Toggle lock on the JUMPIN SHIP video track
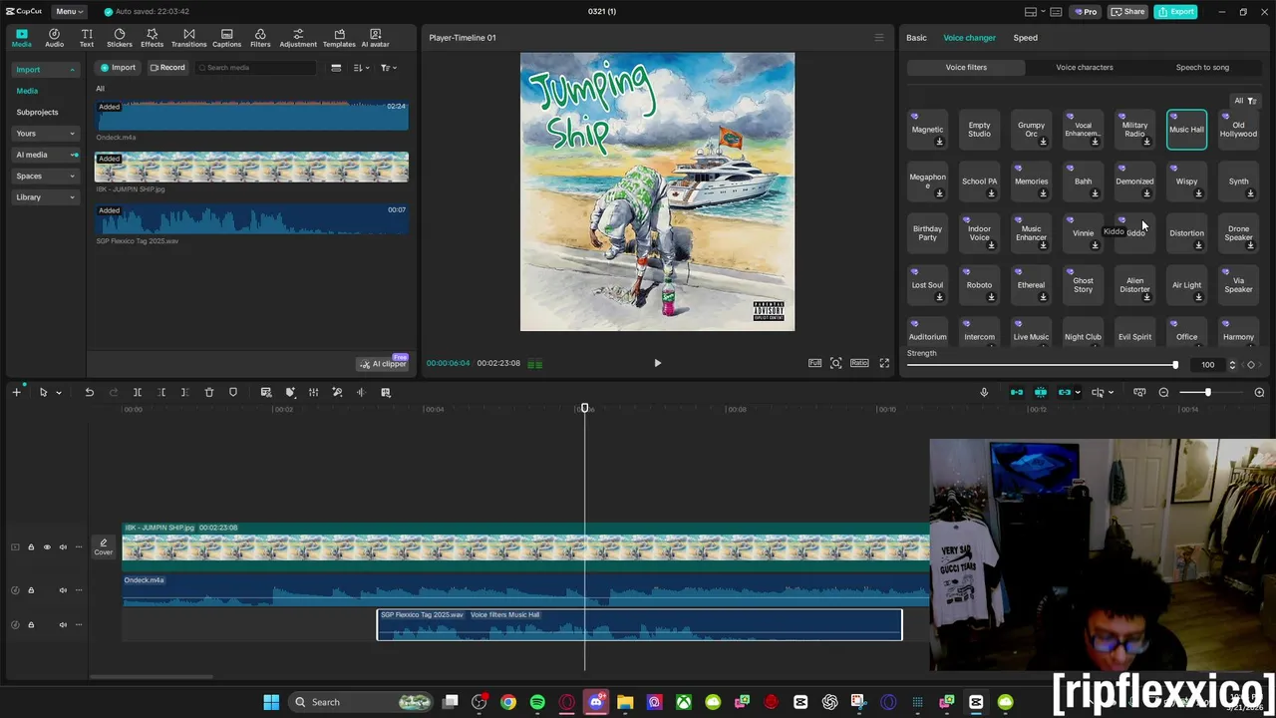1276x718 pixels. pyautogui.click(x=31, y=546)
